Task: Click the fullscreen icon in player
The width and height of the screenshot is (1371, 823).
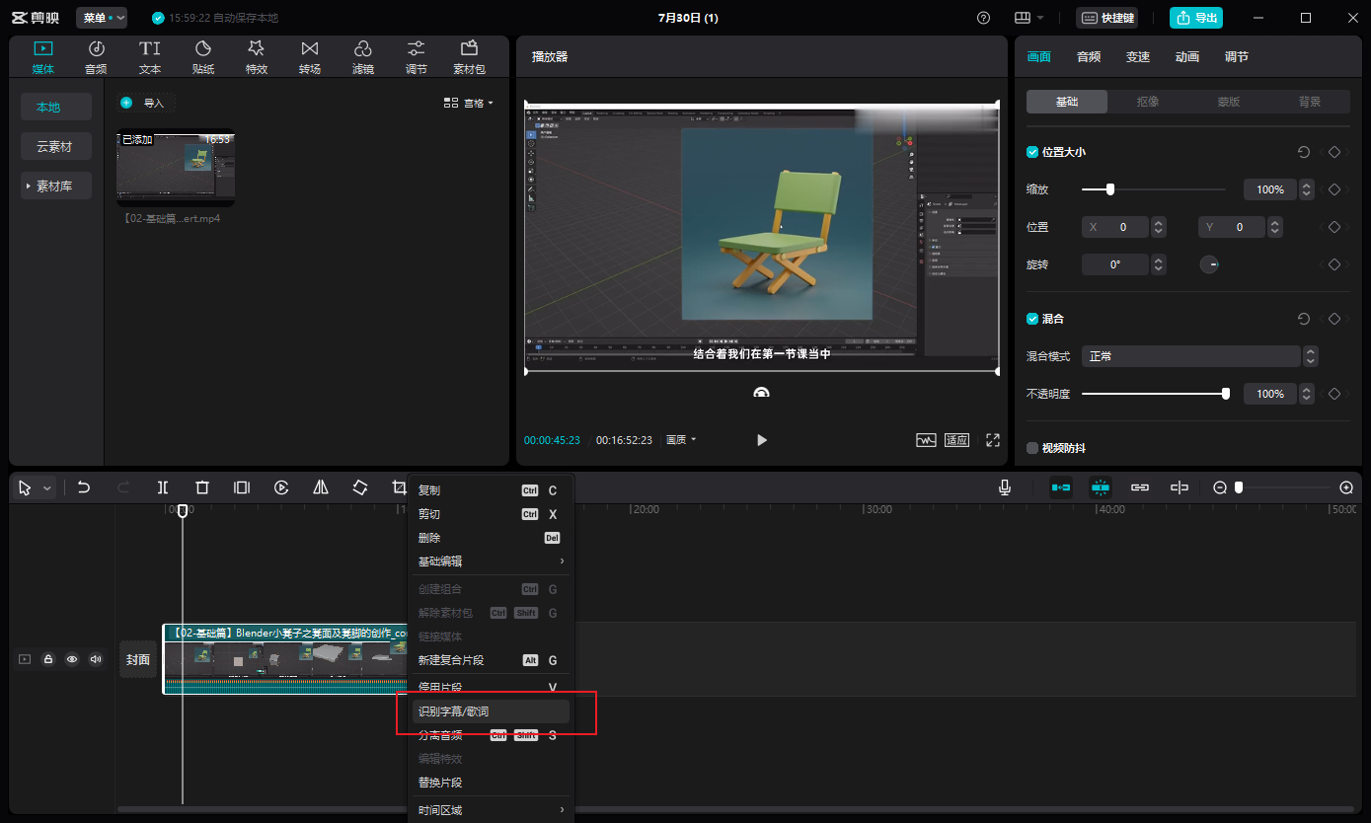Action: point(993,440)
